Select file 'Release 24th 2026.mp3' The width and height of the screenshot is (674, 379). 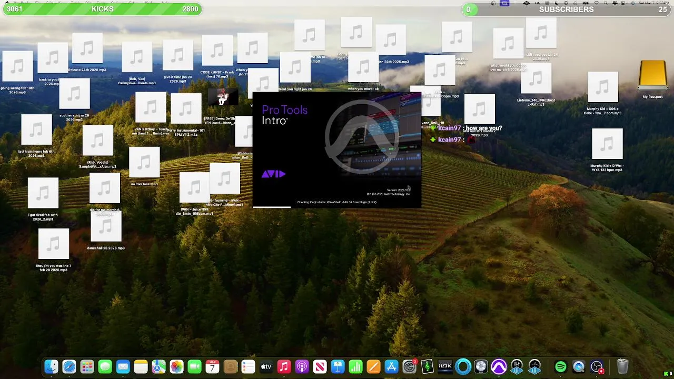87,48
